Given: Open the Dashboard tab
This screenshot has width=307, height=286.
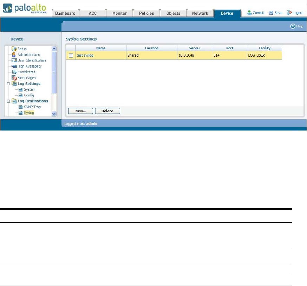Looking at the screenshot, I should [x=65, y=13].
